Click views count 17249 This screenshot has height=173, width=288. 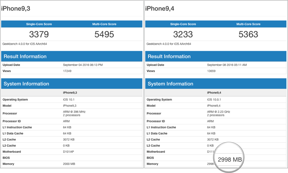(67, 71)
